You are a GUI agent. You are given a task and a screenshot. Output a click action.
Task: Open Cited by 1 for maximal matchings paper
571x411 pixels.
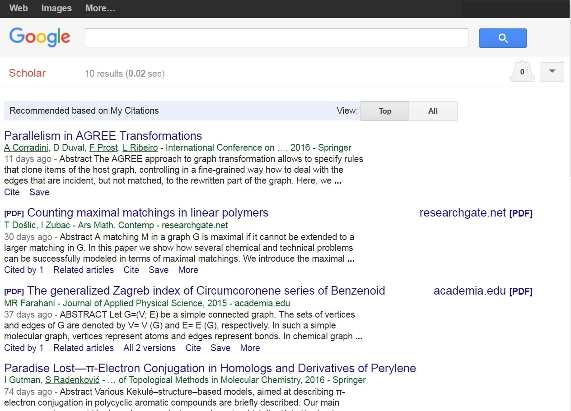tap(24, 270)
